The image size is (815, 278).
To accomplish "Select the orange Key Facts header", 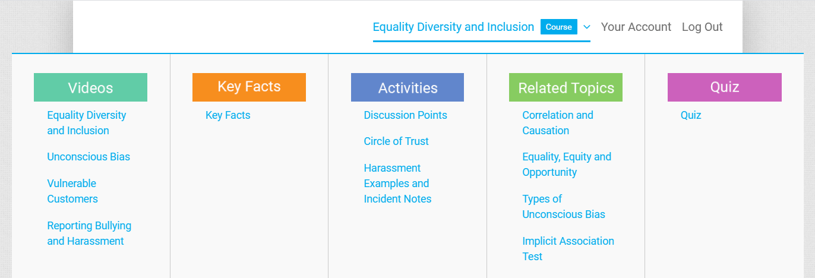I will (x=249, y=87).
